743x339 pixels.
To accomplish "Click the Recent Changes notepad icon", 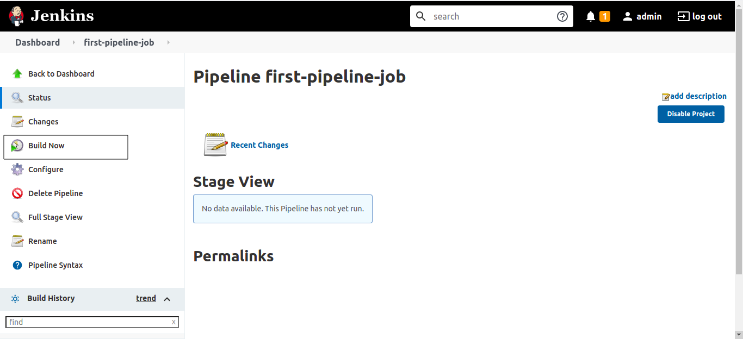I will 215,145.
